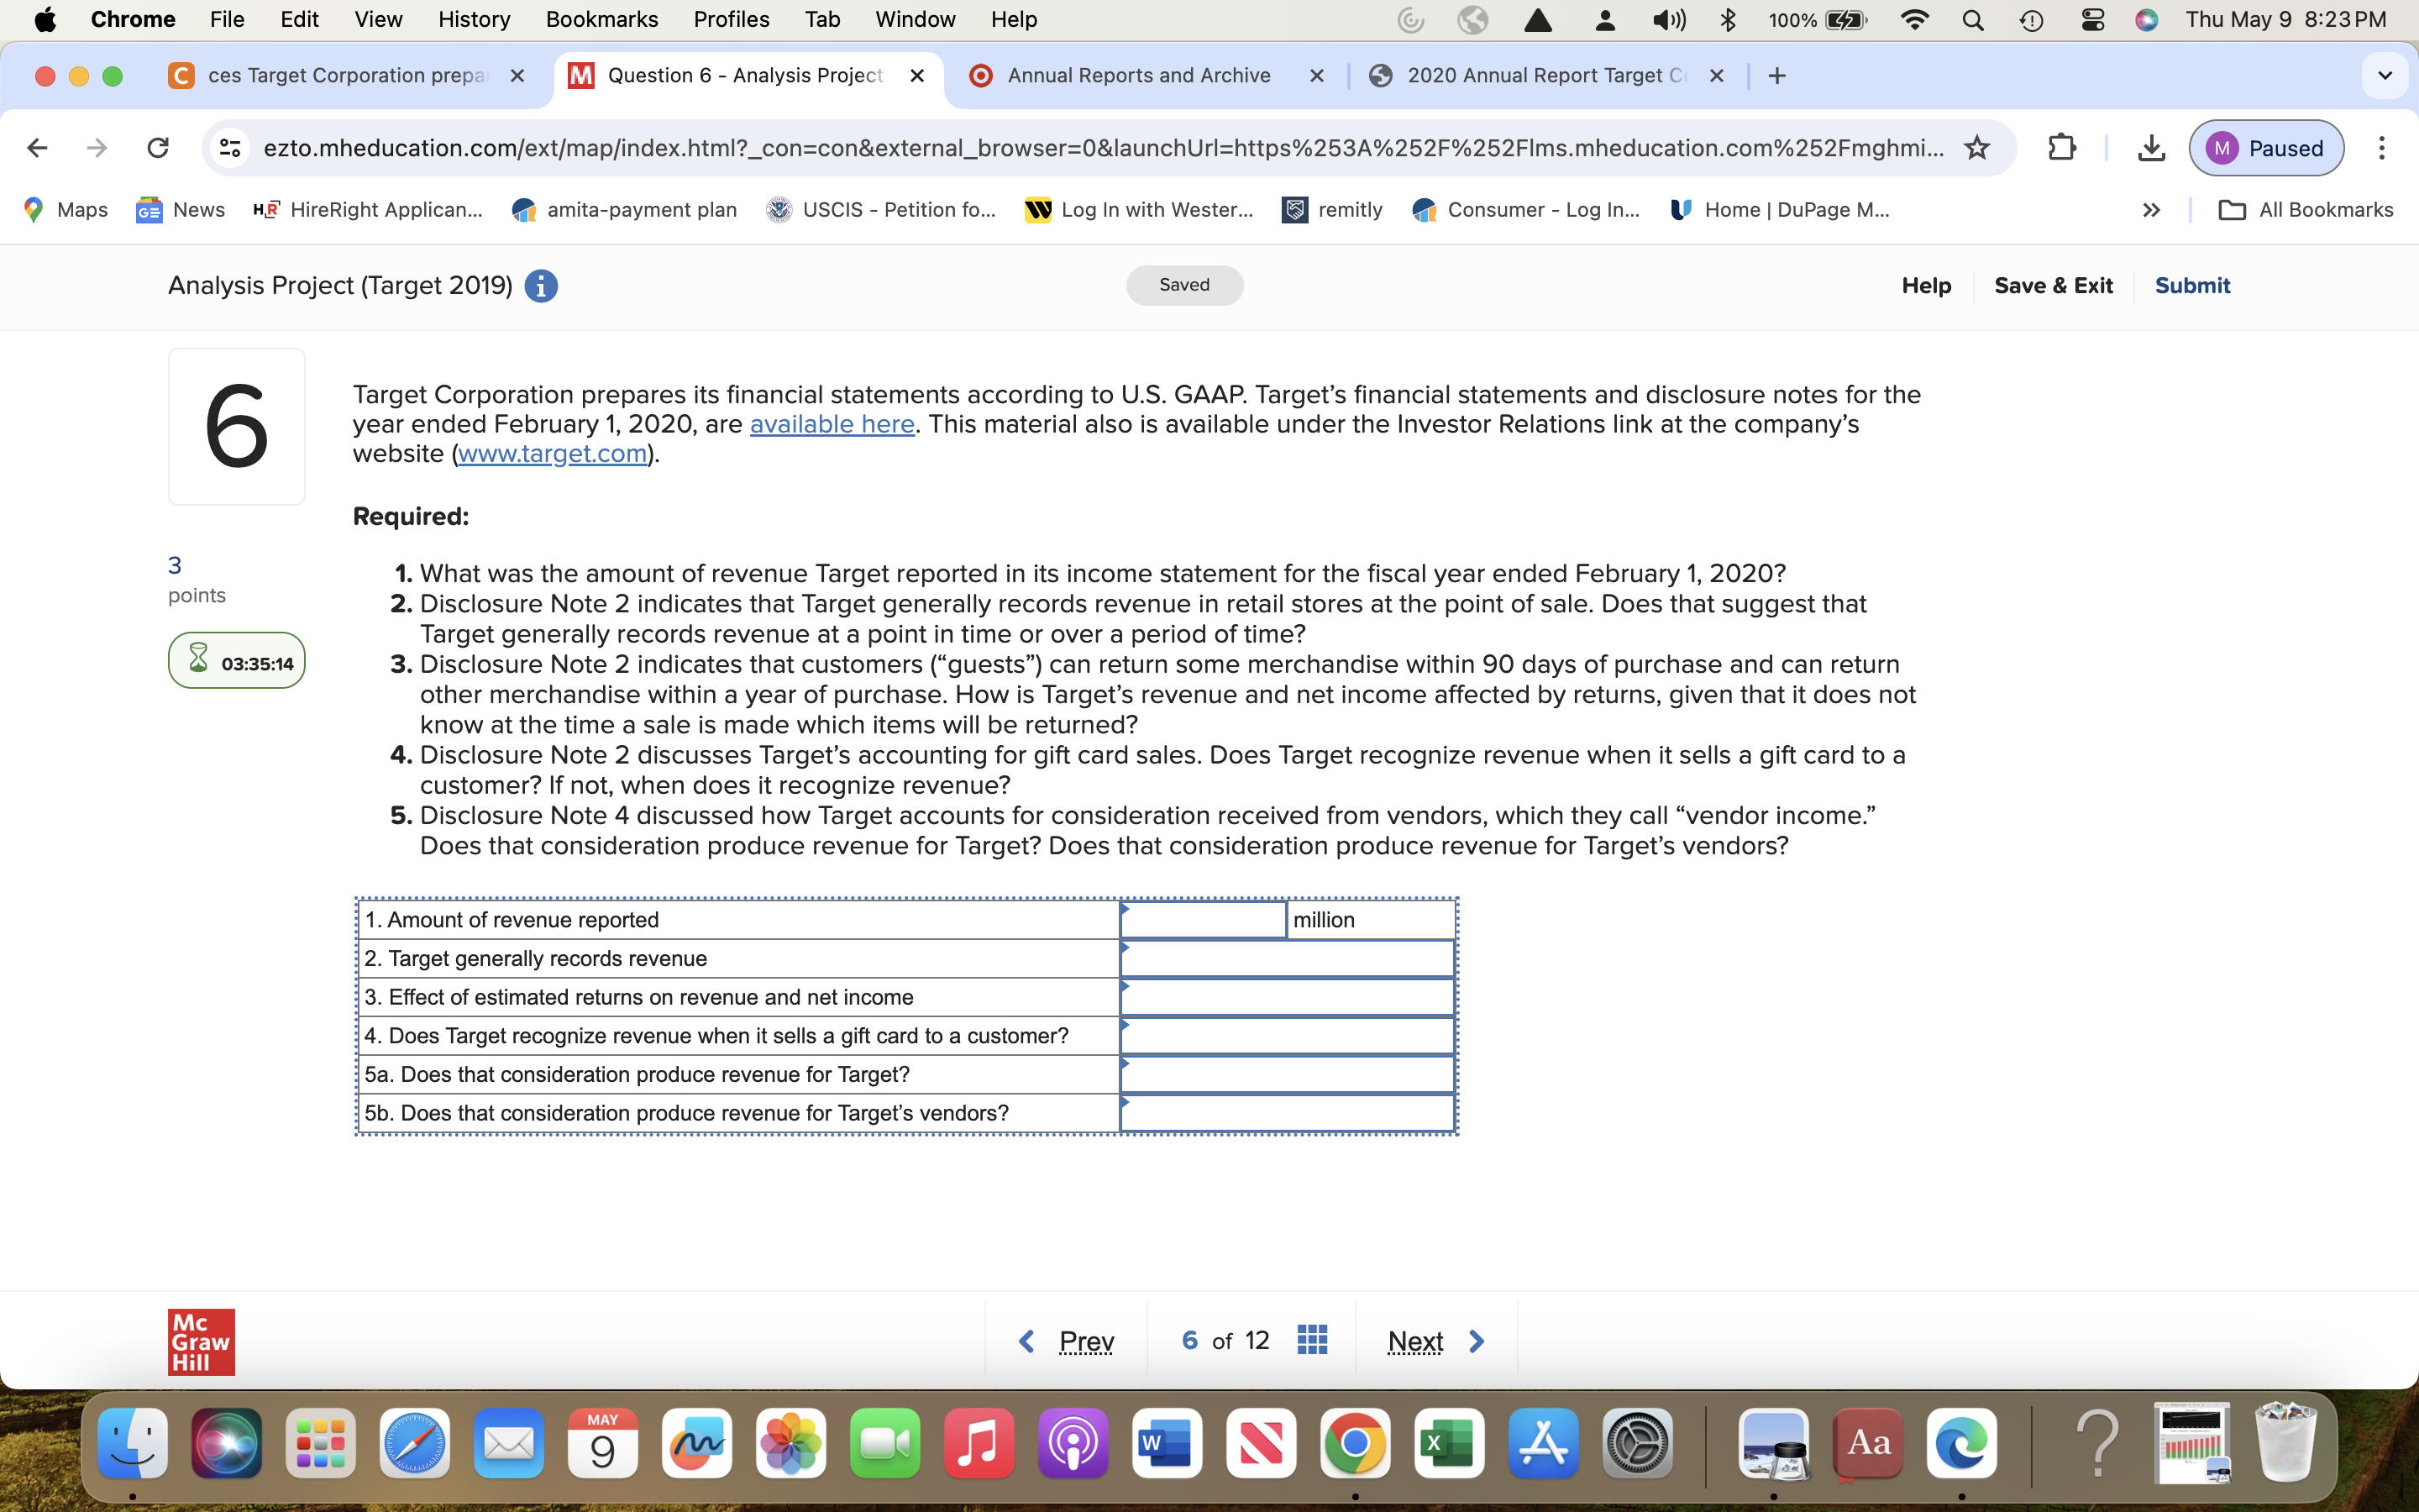
Task: Click the site settings icon in the address bar
Action: tap(229, 147)
